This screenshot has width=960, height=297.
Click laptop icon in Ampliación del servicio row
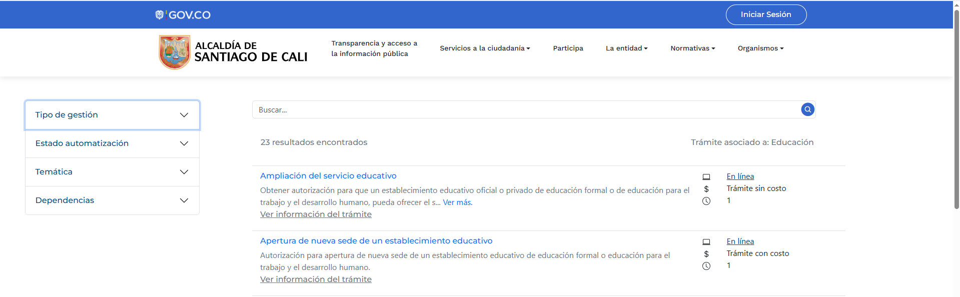tap(706, 176)
